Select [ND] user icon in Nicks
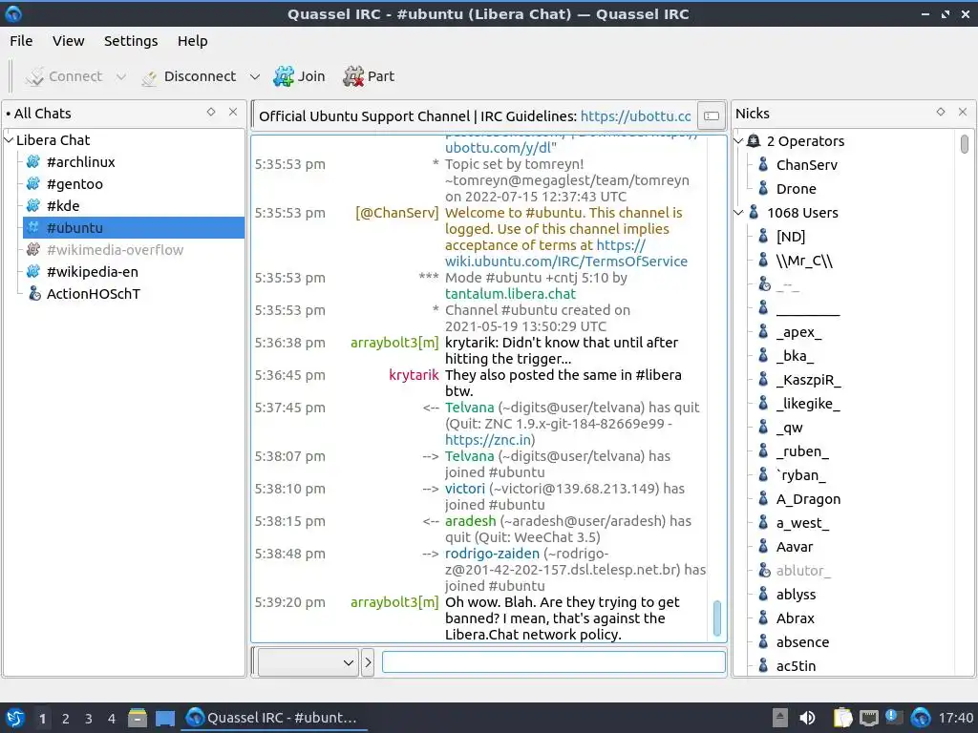978x733 pixels. pos(763,237)
